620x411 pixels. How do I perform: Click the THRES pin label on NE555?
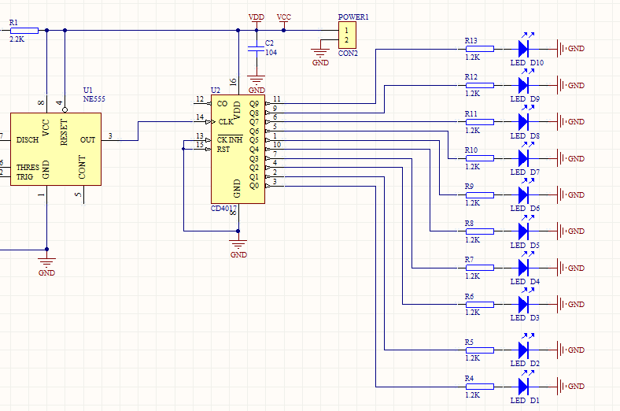(x=28, y=168)
